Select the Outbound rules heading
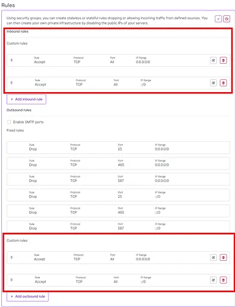 (x=19, y=110)
